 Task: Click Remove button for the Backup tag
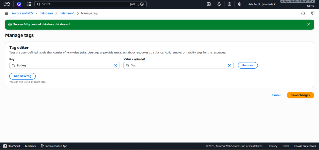pos(248,66)
